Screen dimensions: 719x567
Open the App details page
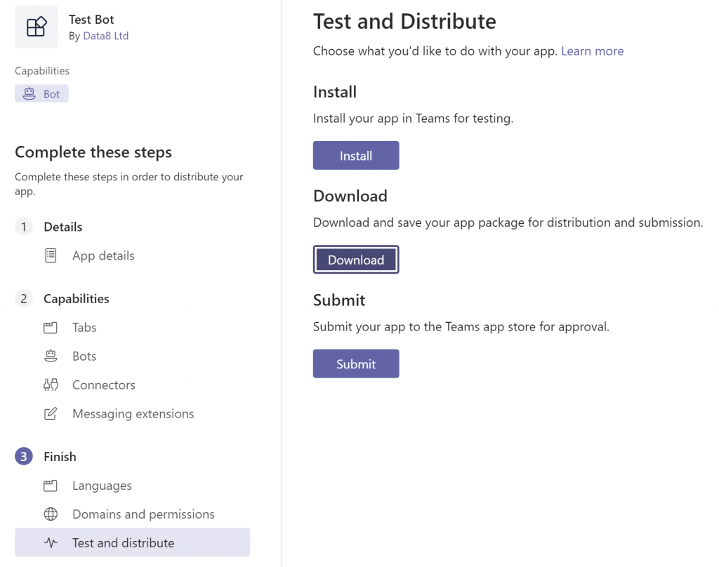pos(103,256)
